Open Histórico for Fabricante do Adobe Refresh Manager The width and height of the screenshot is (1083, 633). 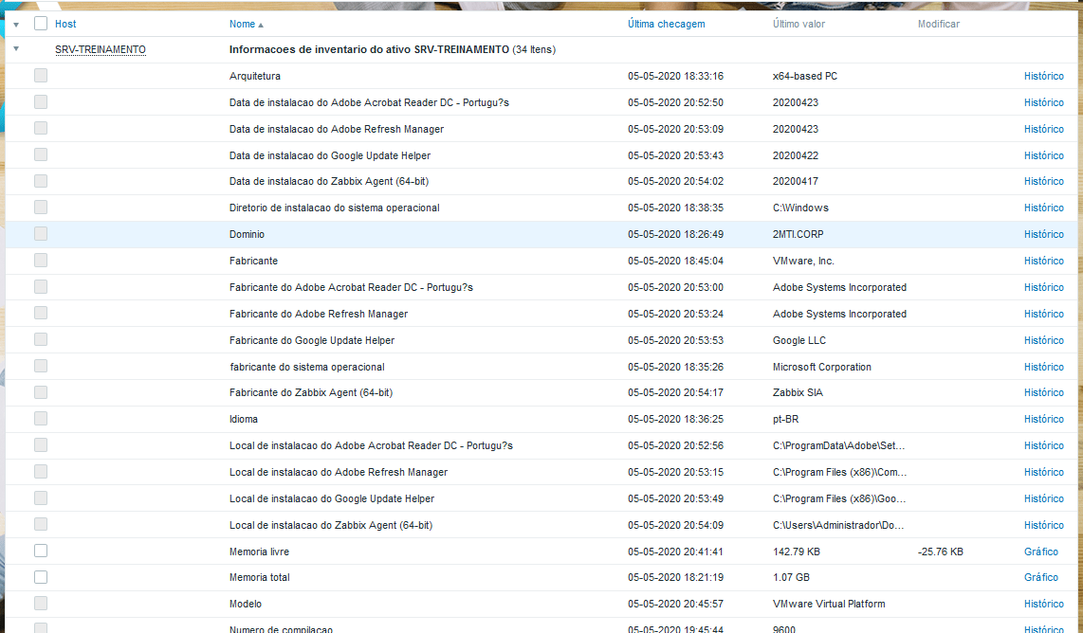tap(1043, 314)
